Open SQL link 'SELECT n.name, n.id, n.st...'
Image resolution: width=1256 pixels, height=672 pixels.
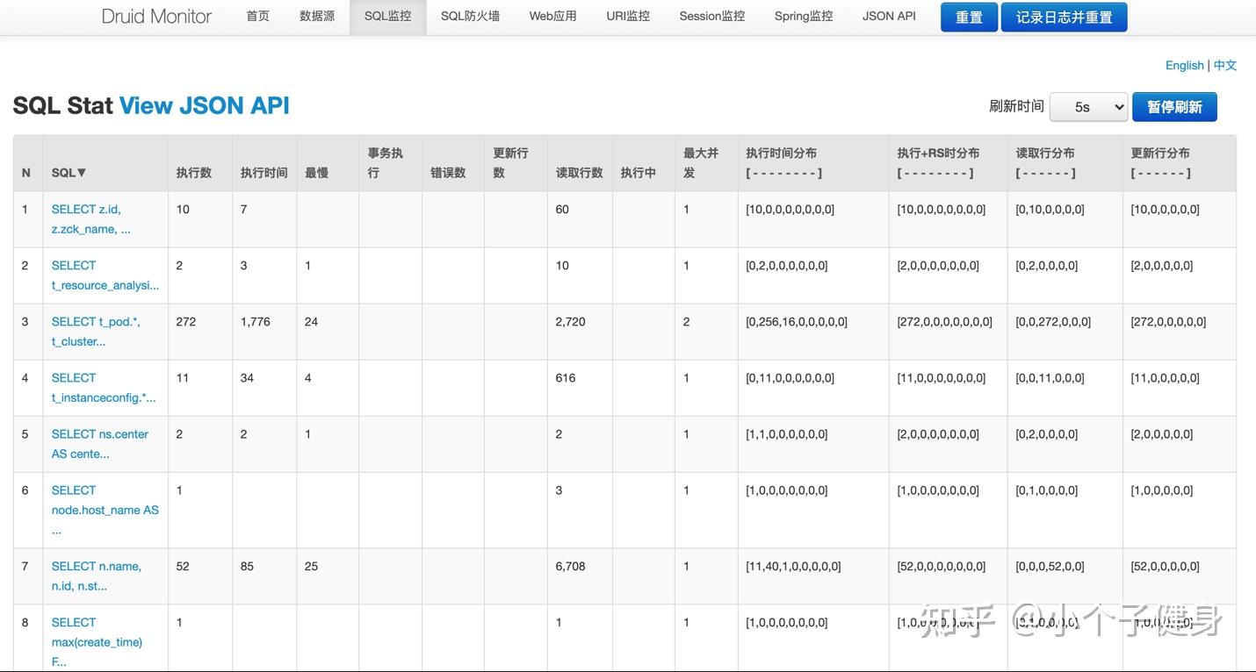[97, 576]
